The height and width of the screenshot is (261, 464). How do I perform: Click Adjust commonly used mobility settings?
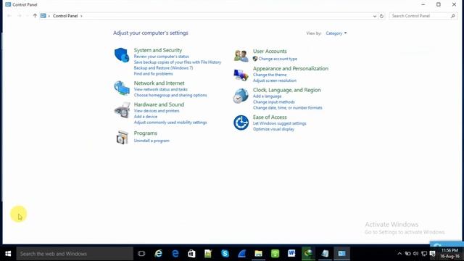tap(170, 123)
